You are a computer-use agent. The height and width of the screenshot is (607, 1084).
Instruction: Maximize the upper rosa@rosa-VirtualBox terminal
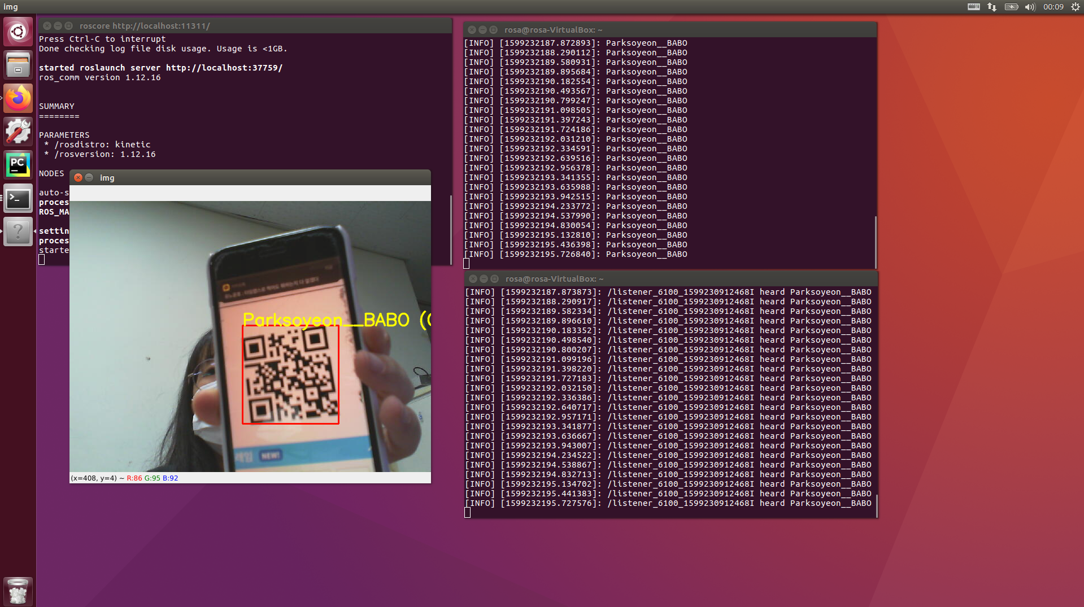pyautogui.click(x=493, y=30)
